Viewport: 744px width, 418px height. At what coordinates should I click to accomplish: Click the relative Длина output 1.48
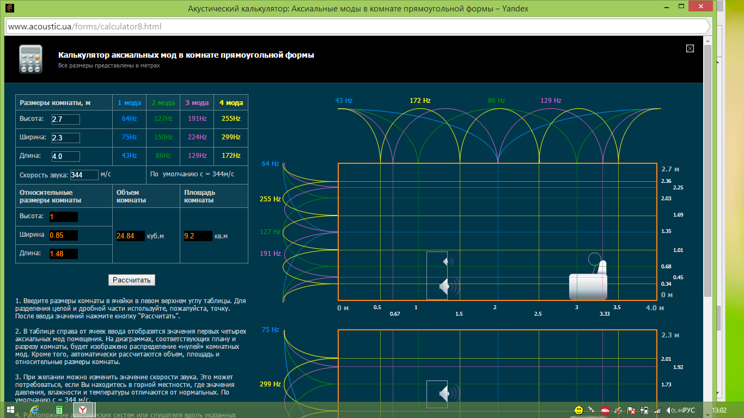click(63, 254)
